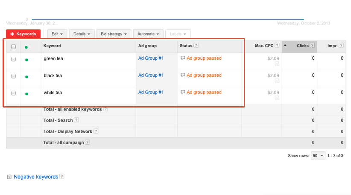
Task: Open the Details menu
Action: (82, 34)
